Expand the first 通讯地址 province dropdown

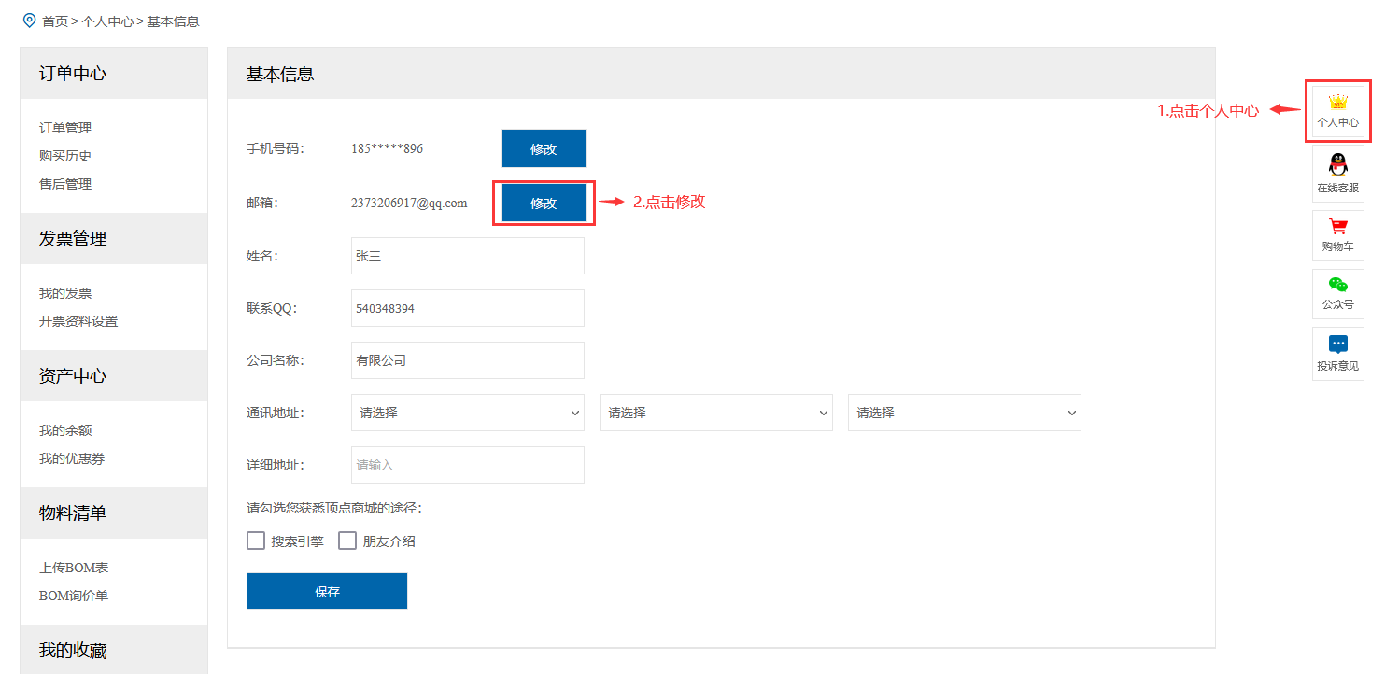[x=467, y=413]
